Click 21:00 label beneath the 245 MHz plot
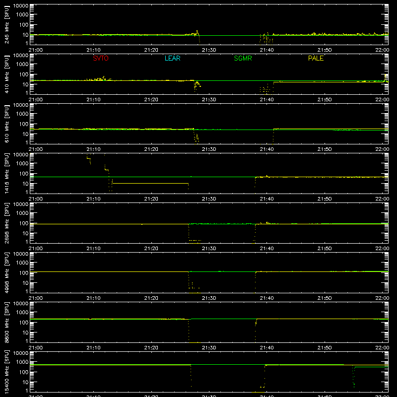Screen dimensions: 397x397 pyautogui.click(x=36, y=50)
